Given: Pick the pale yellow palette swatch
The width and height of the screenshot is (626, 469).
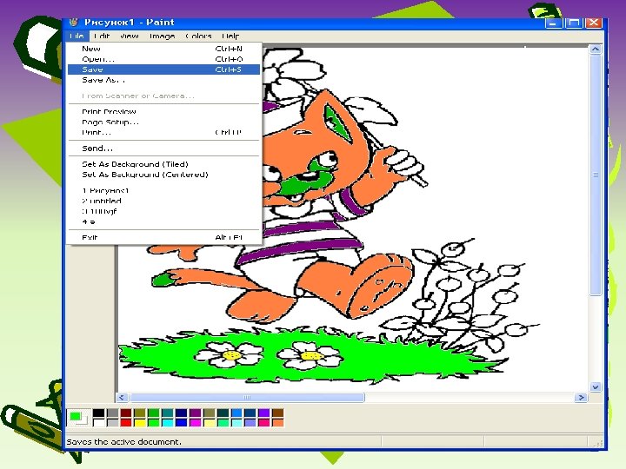Looking at the screenshot, I should (x=209, y=422).
